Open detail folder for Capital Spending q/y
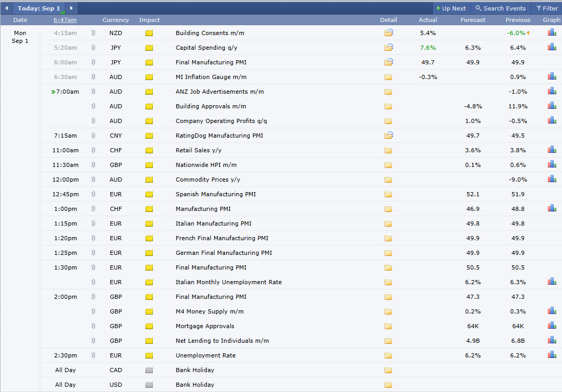Screen dimensions: 562x392 click(x=388, y=47)
